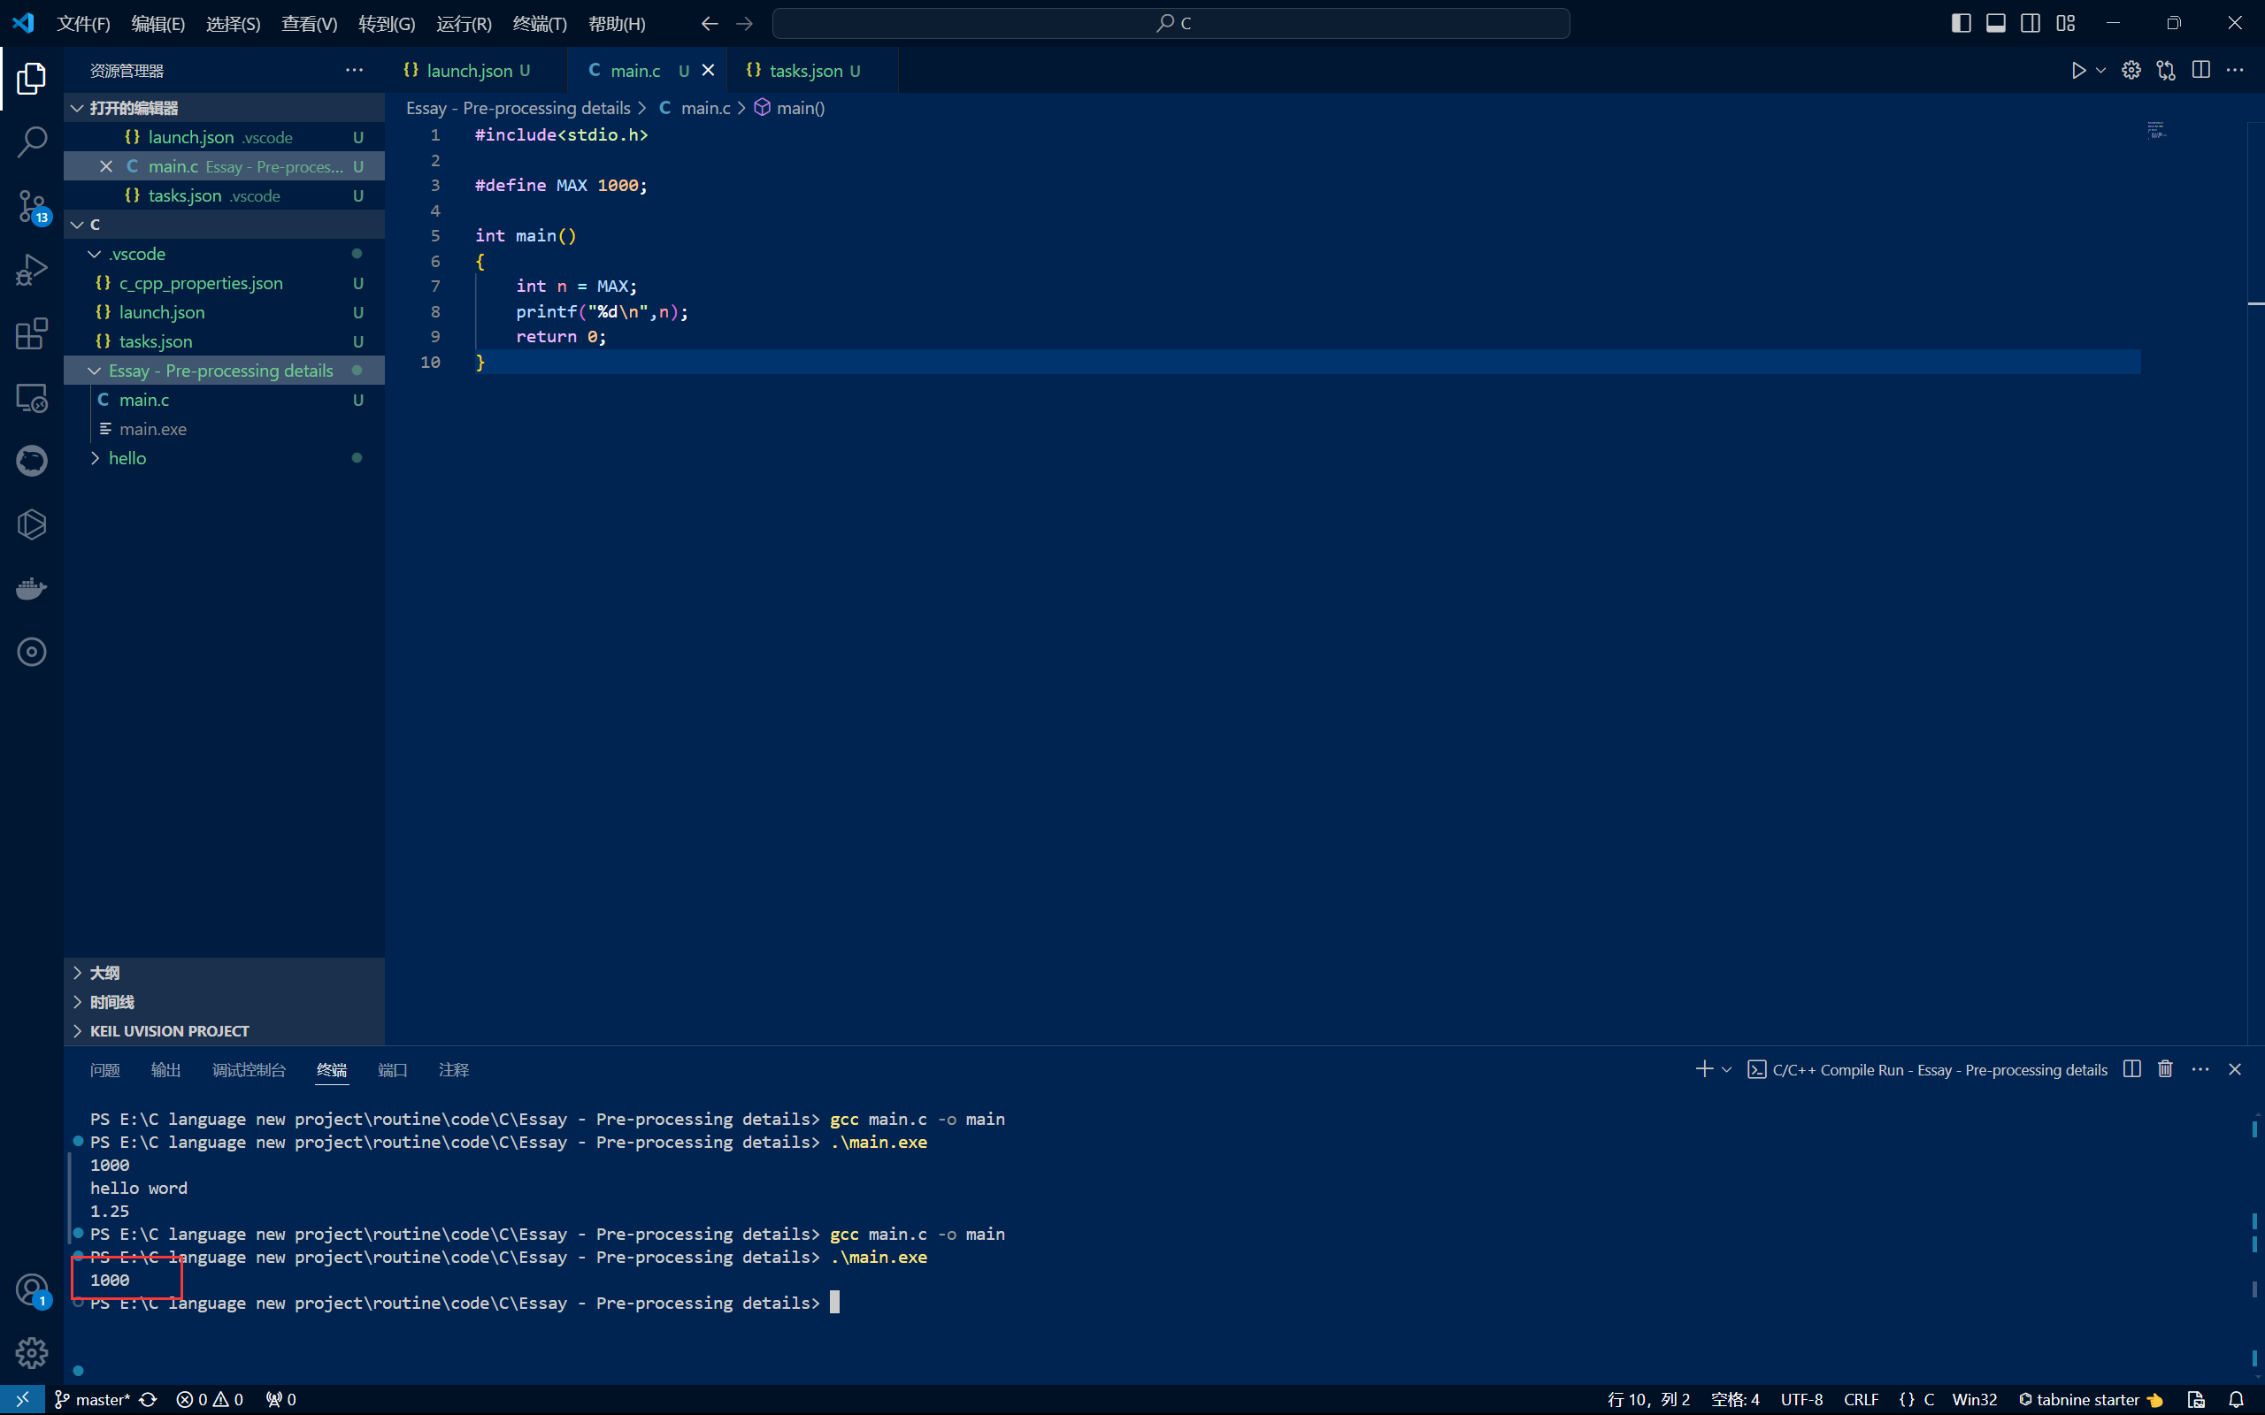Open the 编辑(E) menu
This screenshot has width=2265, height=1415.
(x=158, y=23)
